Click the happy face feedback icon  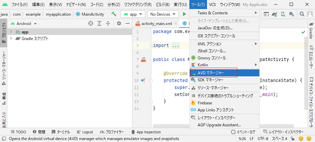tap(301, 139)
